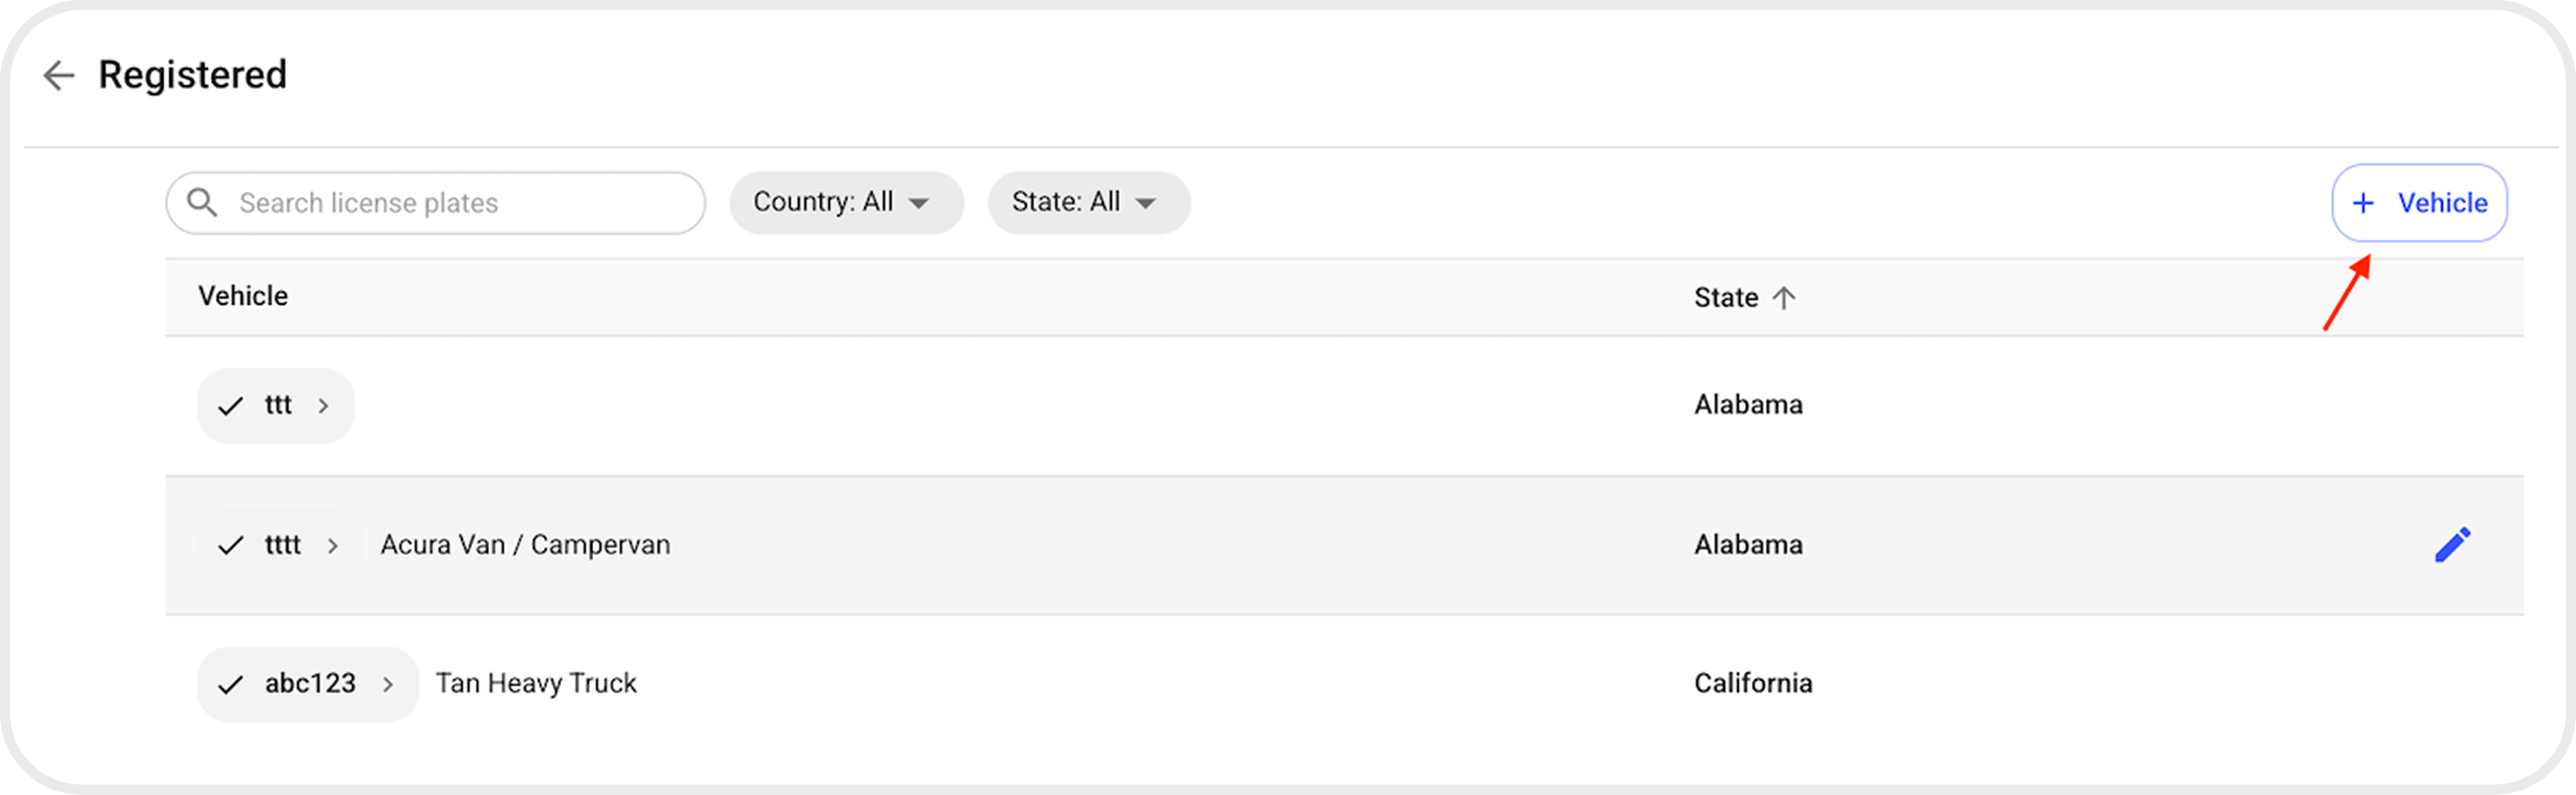Screen dimensions: 2576x795
Task: Click the back arrow next to Registered
Action: pyautogui.click(x=59, y=75)
